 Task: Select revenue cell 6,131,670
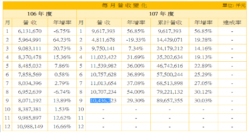[30, 31]
